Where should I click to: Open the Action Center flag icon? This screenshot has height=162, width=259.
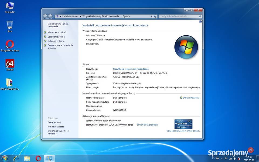[x=226, y=158]
